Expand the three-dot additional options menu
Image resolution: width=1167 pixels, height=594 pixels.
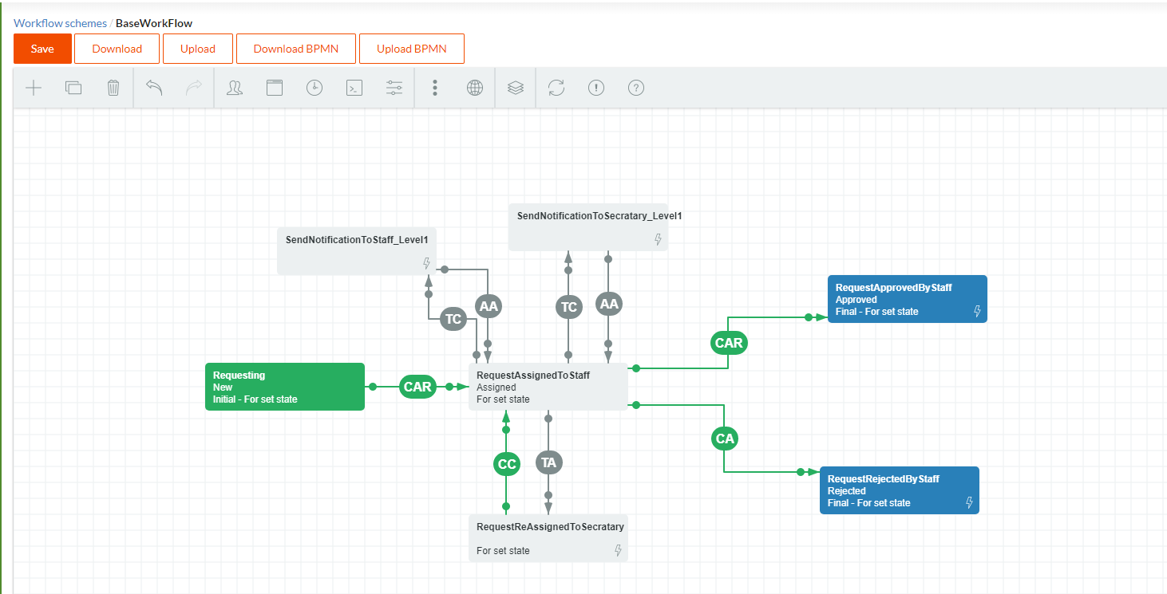coord(435,88)
